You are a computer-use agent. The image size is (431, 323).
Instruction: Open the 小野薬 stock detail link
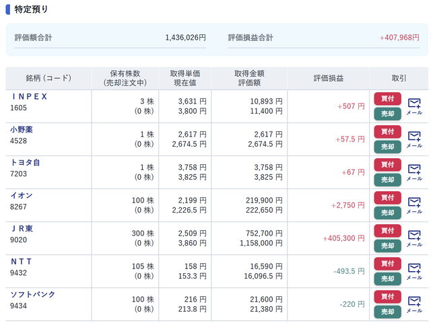pyautogui.click(x=21, y=129)
